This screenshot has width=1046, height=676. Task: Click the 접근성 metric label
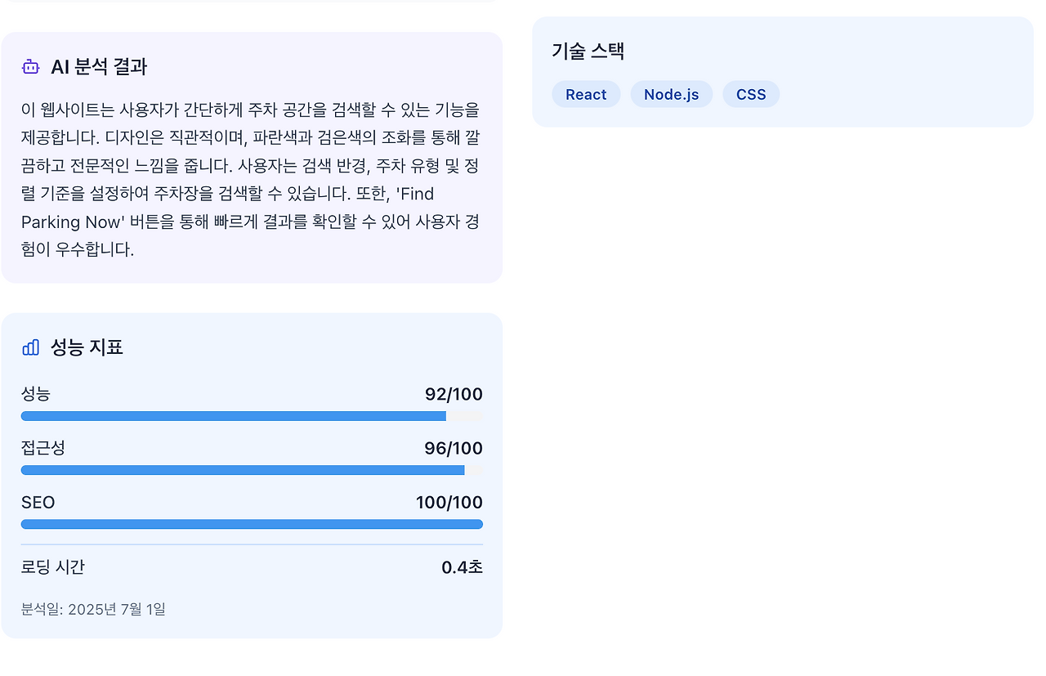(x=43, y=448)
